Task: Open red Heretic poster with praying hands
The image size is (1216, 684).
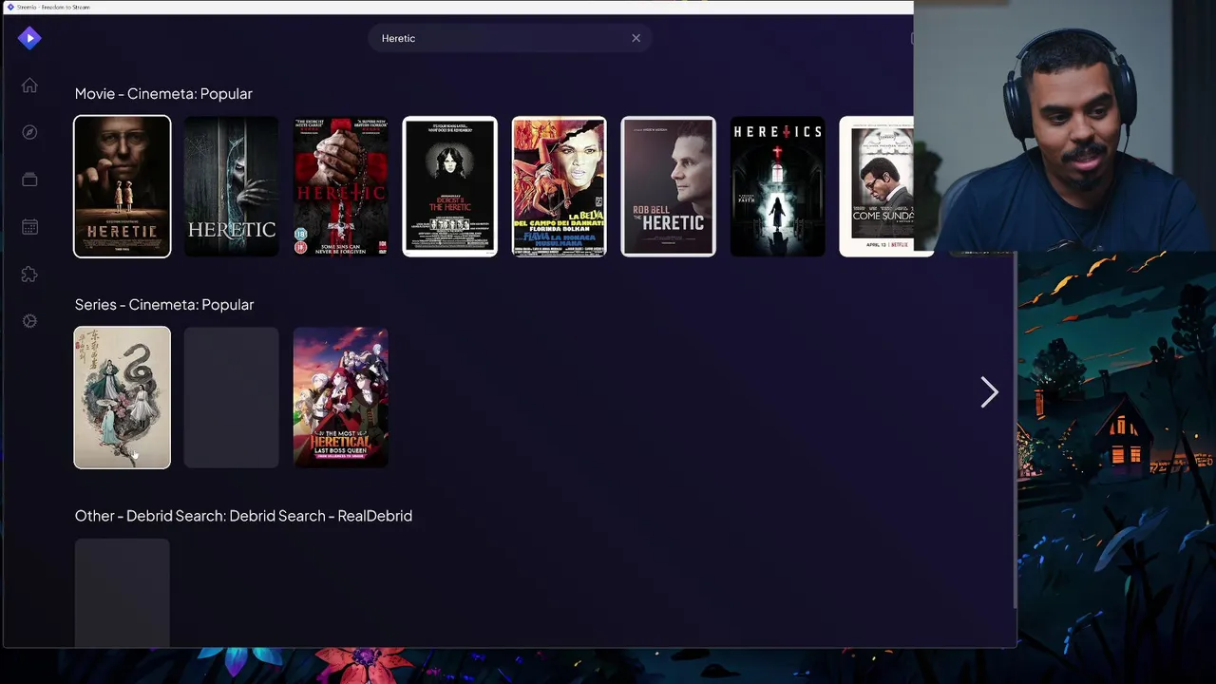Action: tap(341, 186)
